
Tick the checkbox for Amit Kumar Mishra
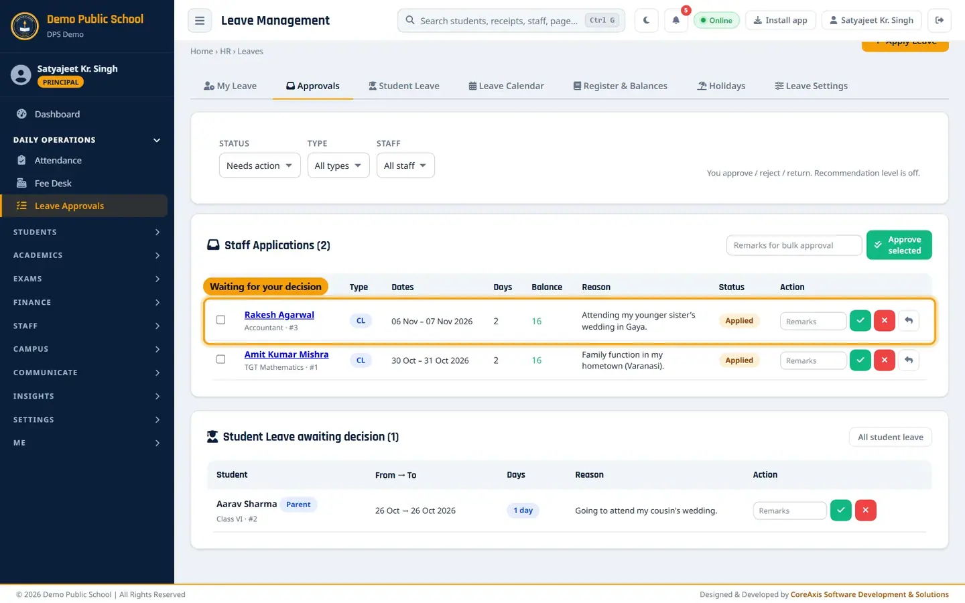click(x=220, y=359)
